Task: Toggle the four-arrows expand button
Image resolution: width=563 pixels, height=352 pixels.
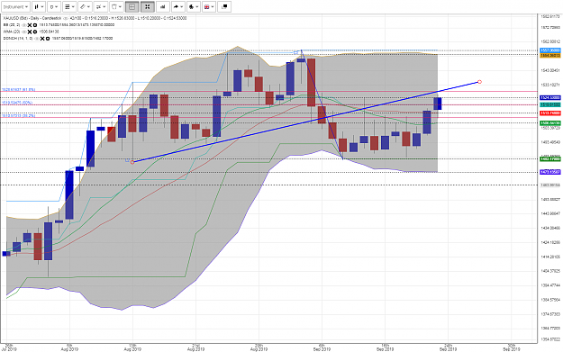Action: pos(147,7)
